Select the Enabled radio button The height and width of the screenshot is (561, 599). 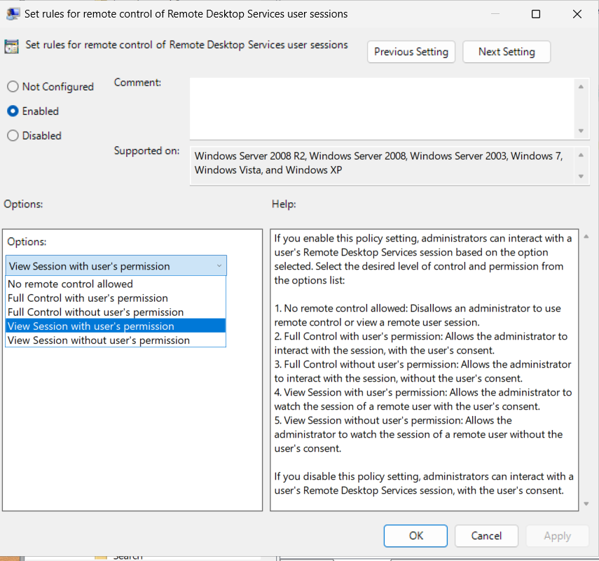(x=13, y=111)
